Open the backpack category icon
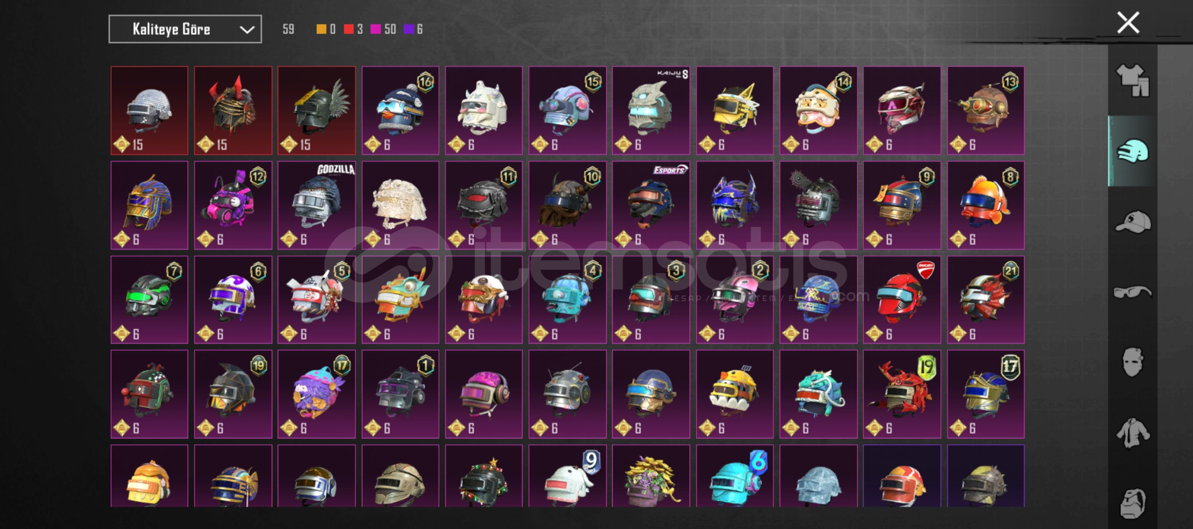The image size is (1193, 529). 1133,503
